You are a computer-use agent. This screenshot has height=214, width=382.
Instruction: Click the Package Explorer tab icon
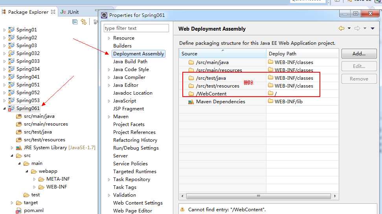tap(4, 12)
